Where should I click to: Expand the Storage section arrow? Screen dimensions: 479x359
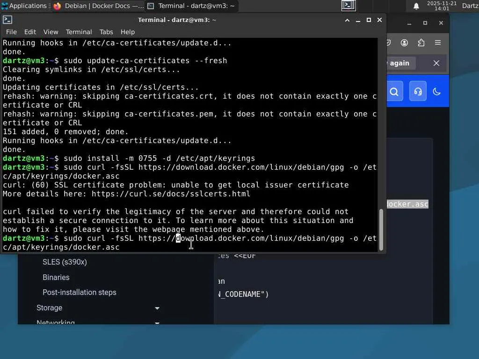(x=157, y=309)
